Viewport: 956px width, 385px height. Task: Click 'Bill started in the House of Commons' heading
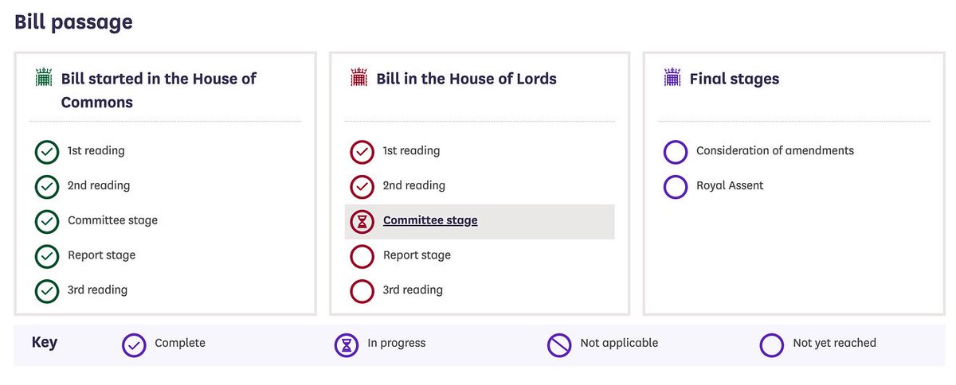pyautogui.click(x=159, y=90)
